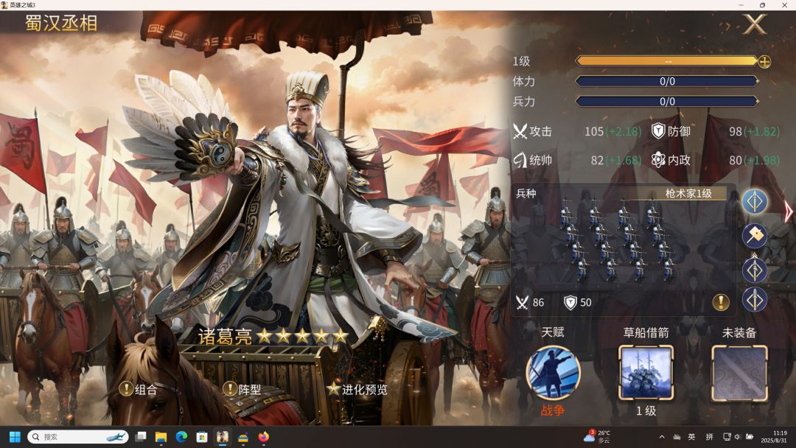796x448 pixels.
Task: Open the 组合 combination button
Action: click(138, 389)
